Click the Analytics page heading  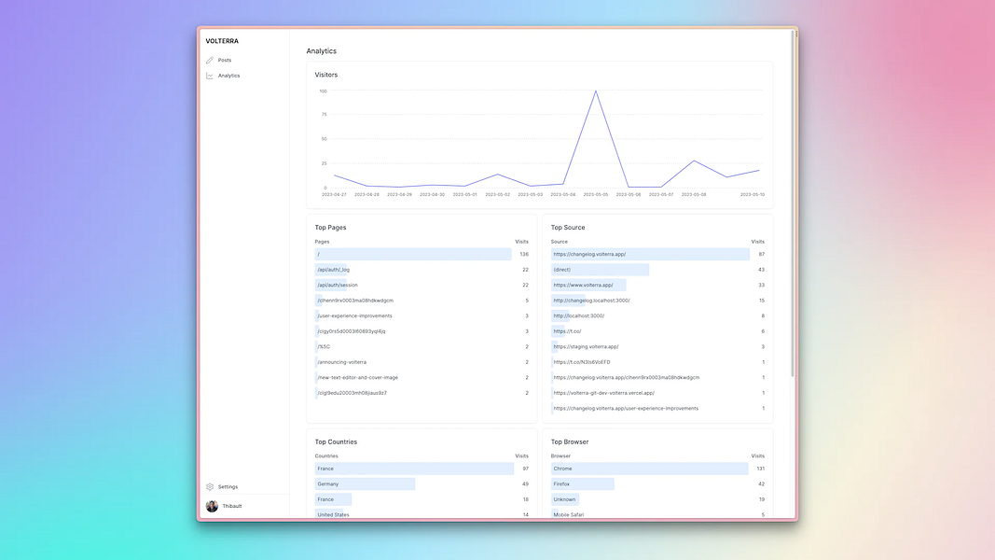[x=321, y=50]
